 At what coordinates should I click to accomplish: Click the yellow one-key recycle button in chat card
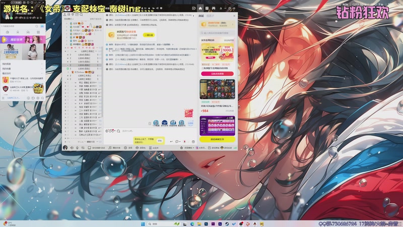pyautogui.click(x=149, y=35)
